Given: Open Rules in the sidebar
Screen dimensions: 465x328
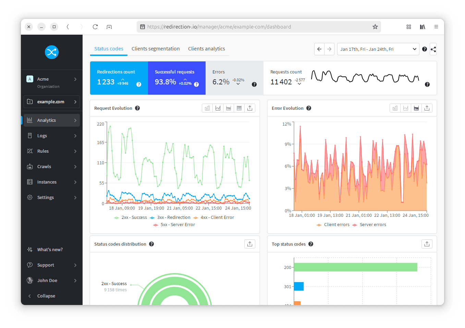Looking at the screenshot, I should coord(52,151).
